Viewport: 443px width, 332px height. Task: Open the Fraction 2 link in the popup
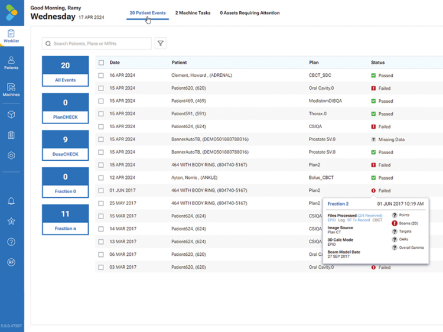[338, 204]
